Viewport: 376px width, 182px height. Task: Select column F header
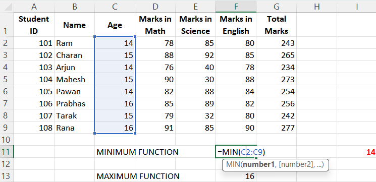click(236, 7)
